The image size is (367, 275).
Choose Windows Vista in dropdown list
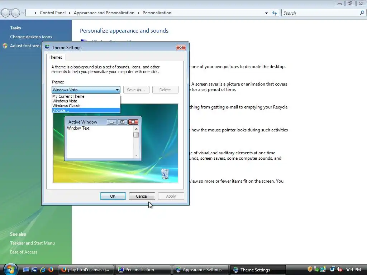pos(86,101)
